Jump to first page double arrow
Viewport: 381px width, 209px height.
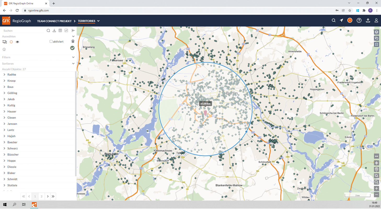(x=24, y=196)
